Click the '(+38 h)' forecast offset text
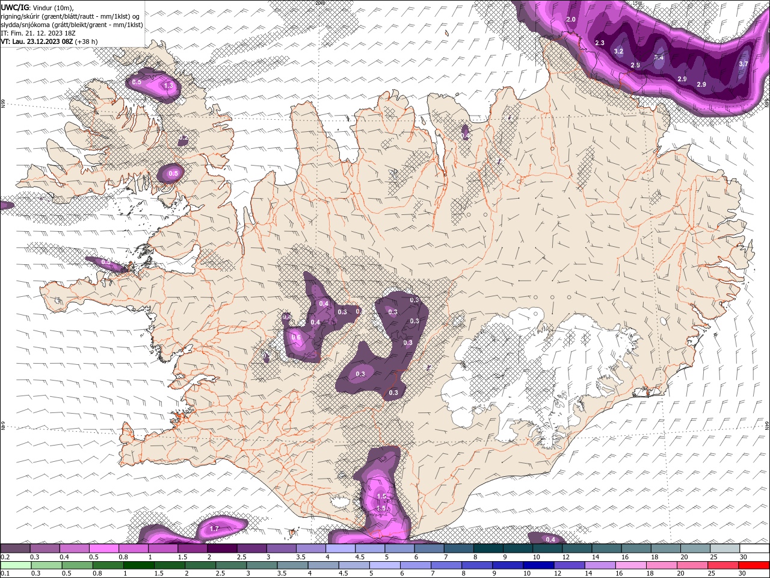Image resolution: width=770 pixels, height=578 pixels. click(86, 42)
